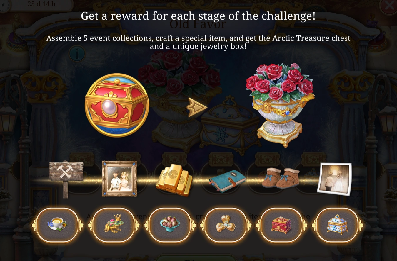397x261 pixels.
Task: Pick the blue snowflake jewelry box slot
Action: click(338, 225)
